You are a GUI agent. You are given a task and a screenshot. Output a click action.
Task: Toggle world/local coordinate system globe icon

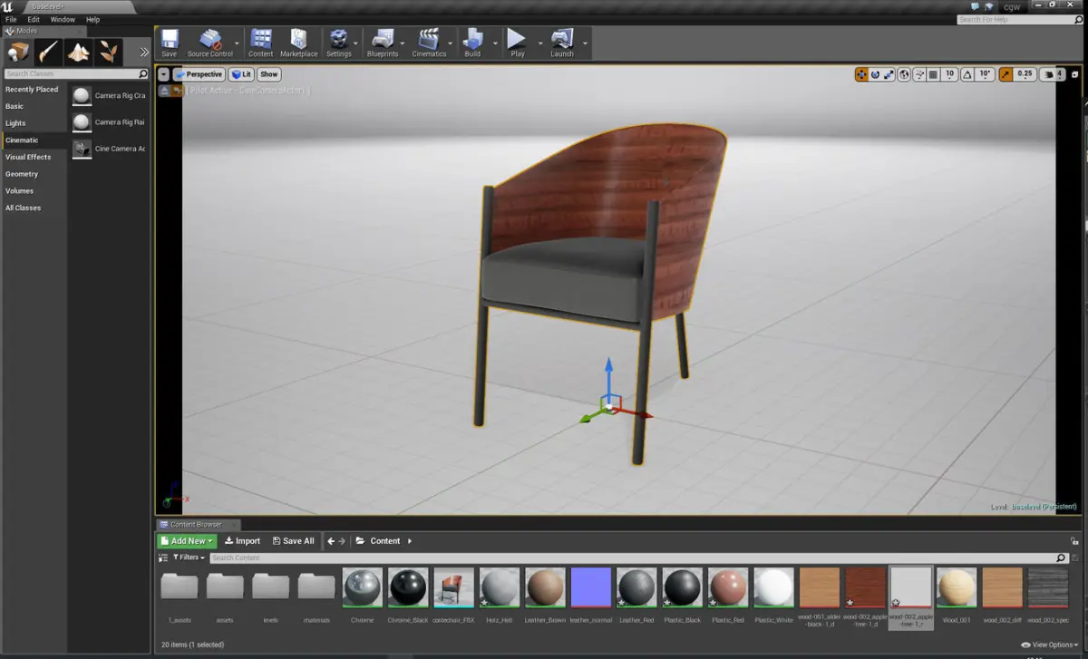[905, 74]
